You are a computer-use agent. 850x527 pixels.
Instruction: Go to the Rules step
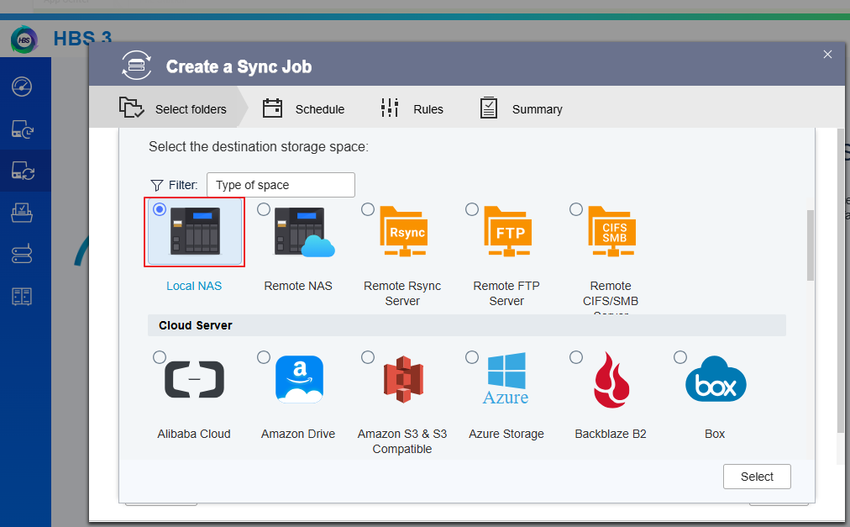click(412, 108)
